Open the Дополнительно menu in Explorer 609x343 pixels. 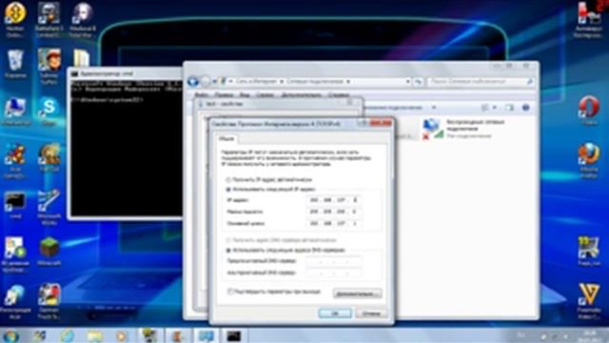pyautogui.click(x=301, y=94)
